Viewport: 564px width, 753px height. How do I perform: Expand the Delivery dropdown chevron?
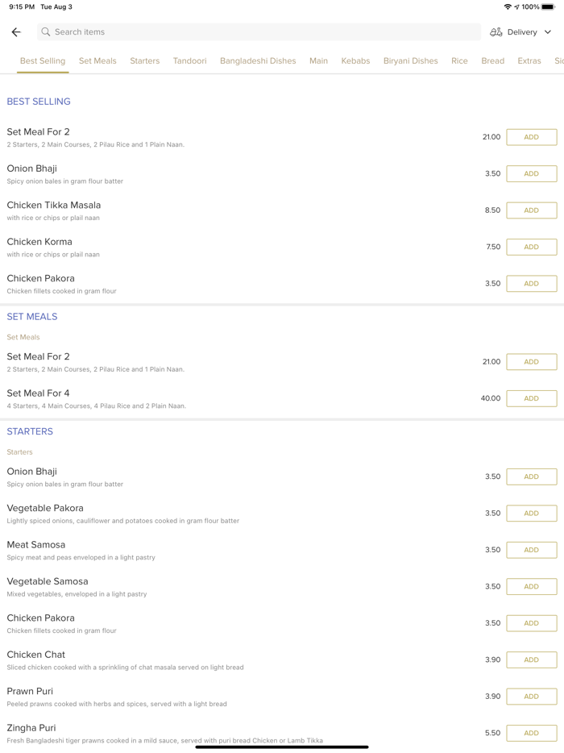click(548, 32)
